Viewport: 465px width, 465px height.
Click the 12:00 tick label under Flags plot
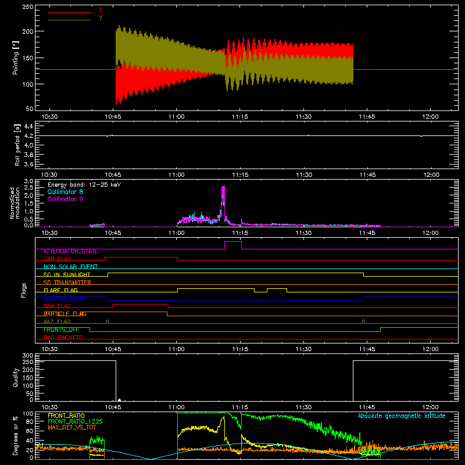(430, 349)
